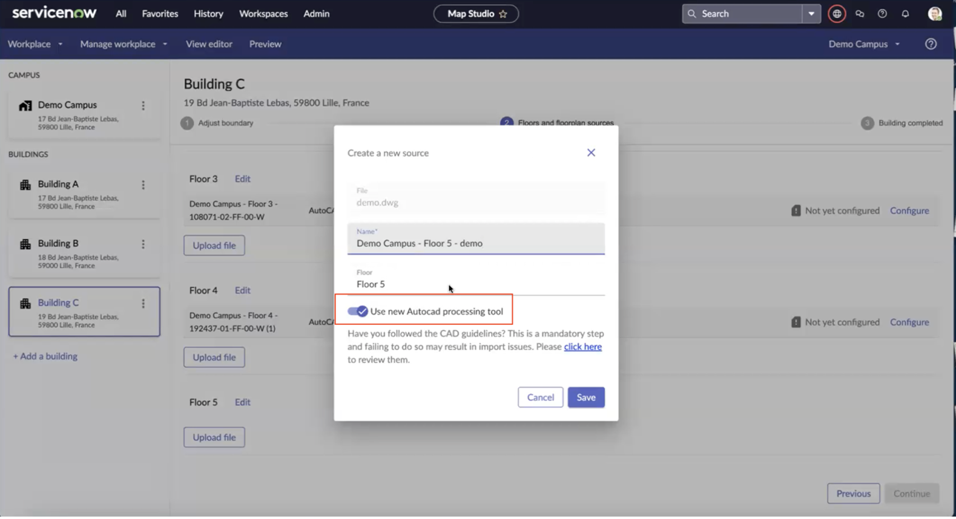Screen dimensions: 956x519
Task: Edit Floor 4
Action: click(242, 290)
